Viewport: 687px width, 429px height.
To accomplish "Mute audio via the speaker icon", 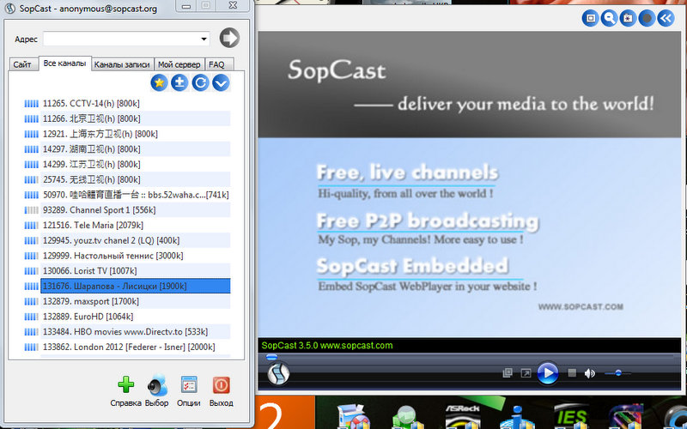I will [x=590, y=373].
